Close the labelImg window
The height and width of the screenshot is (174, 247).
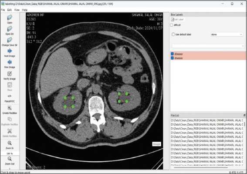(x=242, y=3)
